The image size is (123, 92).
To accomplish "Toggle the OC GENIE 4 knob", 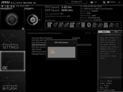I will [x=12, y=20].
